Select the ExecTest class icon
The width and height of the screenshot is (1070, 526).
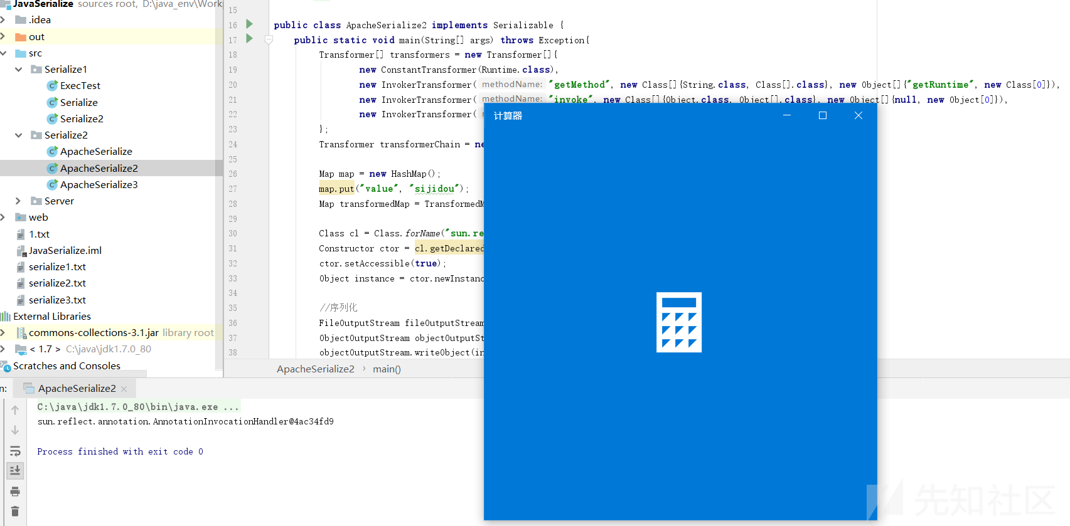(53, 85)
